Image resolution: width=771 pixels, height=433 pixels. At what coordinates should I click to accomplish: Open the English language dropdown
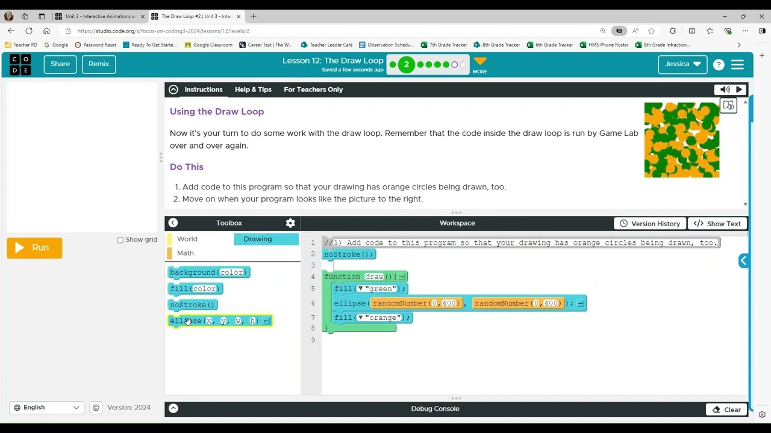pos(46,408)
